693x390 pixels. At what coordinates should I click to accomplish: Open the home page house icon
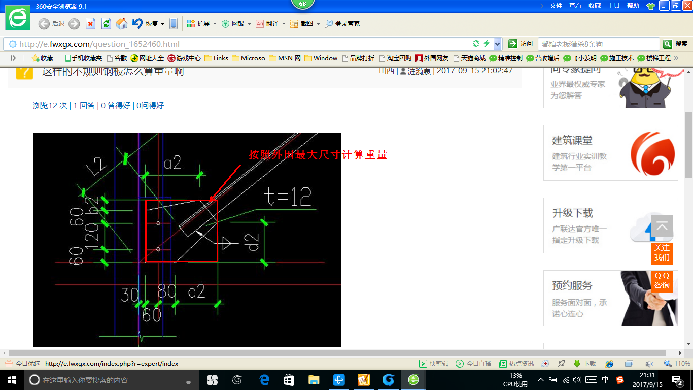(x=122, y=24)
